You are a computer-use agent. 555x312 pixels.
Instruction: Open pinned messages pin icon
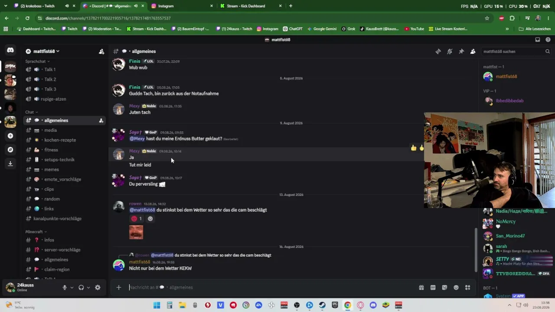click(x=461, y=51)
